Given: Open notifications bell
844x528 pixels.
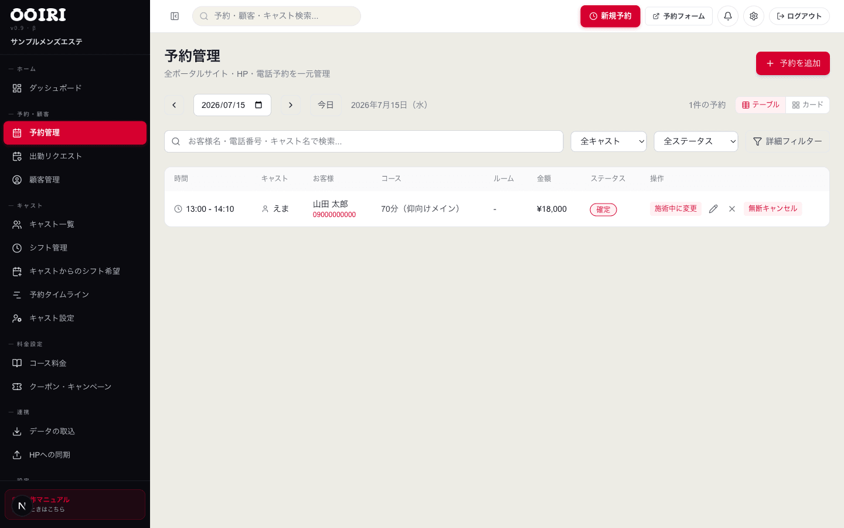Looking at the screenshot, I should [x=728, y=16].
